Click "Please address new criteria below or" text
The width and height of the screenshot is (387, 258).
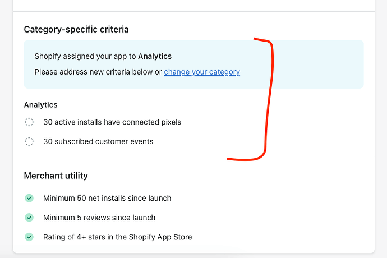coord(98,72)
